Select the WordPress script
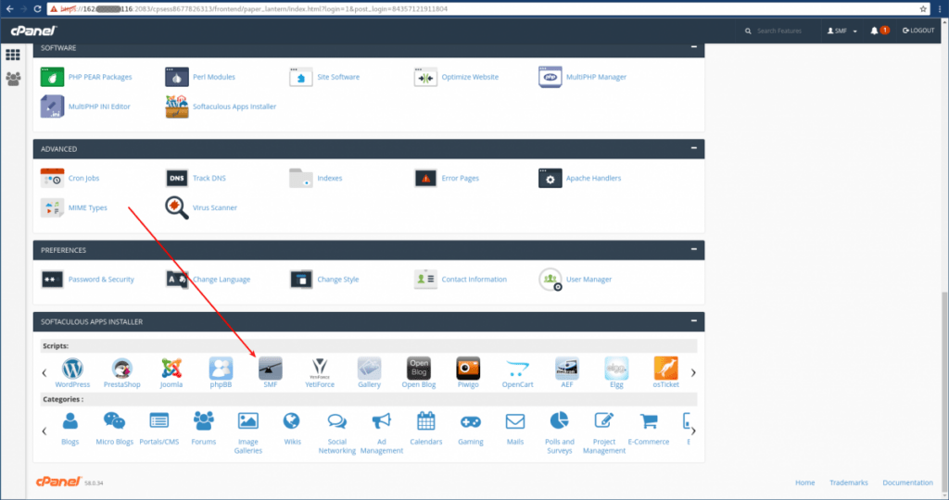The image size is (949, 500). click(72, 372)
